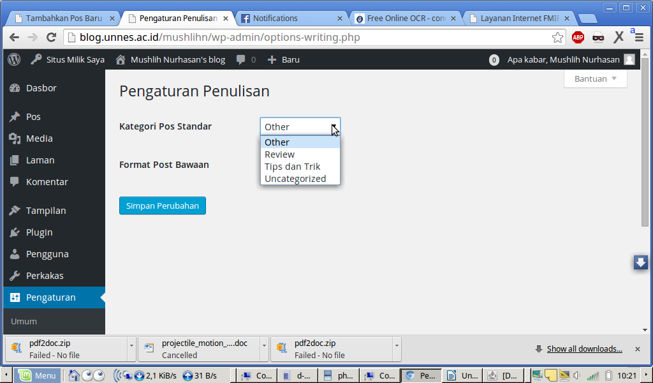Click the Komentar speech bubble icon
This screenshot has width=653, height=383.
pyautogui.click(x=15, y=182)
